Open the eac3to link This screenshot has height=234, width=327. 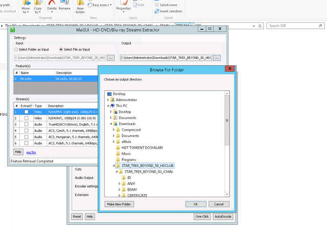coord(31,152)
